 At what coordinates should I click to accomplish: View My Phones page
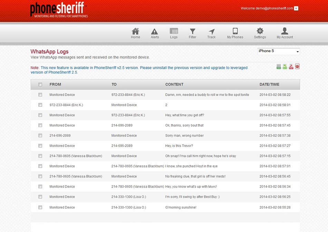(235, 33)
